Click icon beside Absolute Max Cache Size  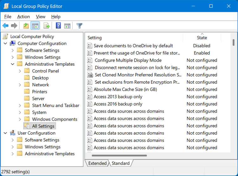point(90,89)
